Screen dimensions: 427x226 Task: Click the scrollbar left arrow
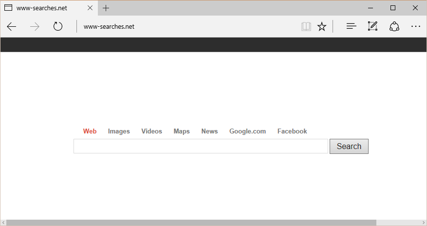3,223
